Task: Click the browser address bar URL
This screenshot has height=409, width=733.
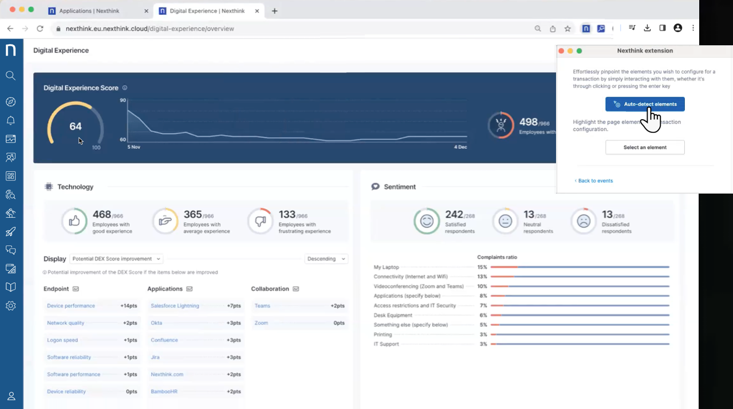Action: point(150,29)
